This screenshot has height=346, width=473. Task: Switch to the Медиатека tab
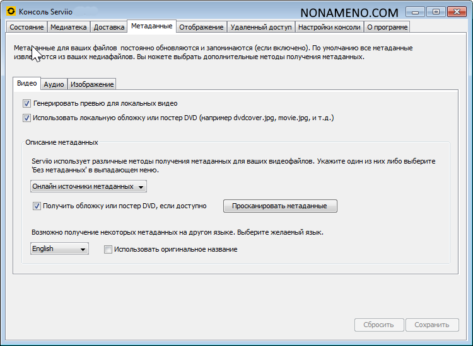point(69,27)
